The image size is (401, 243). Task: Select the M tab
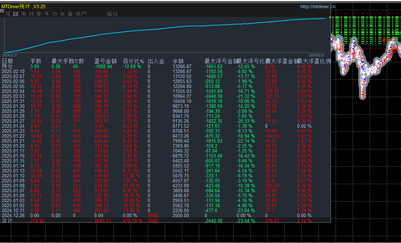point(62,14)
